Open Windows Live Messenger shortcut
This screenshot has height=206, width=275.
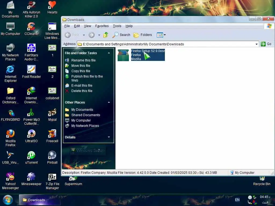click(52, 31)
